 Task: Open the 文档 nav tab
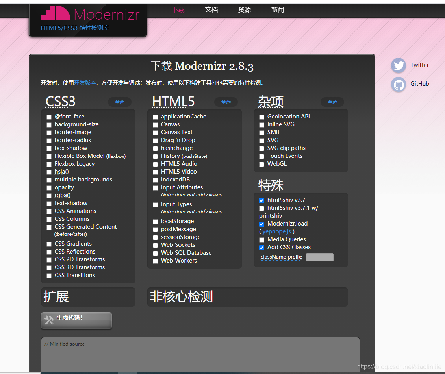pyautogui.click(x=211, y=10)
